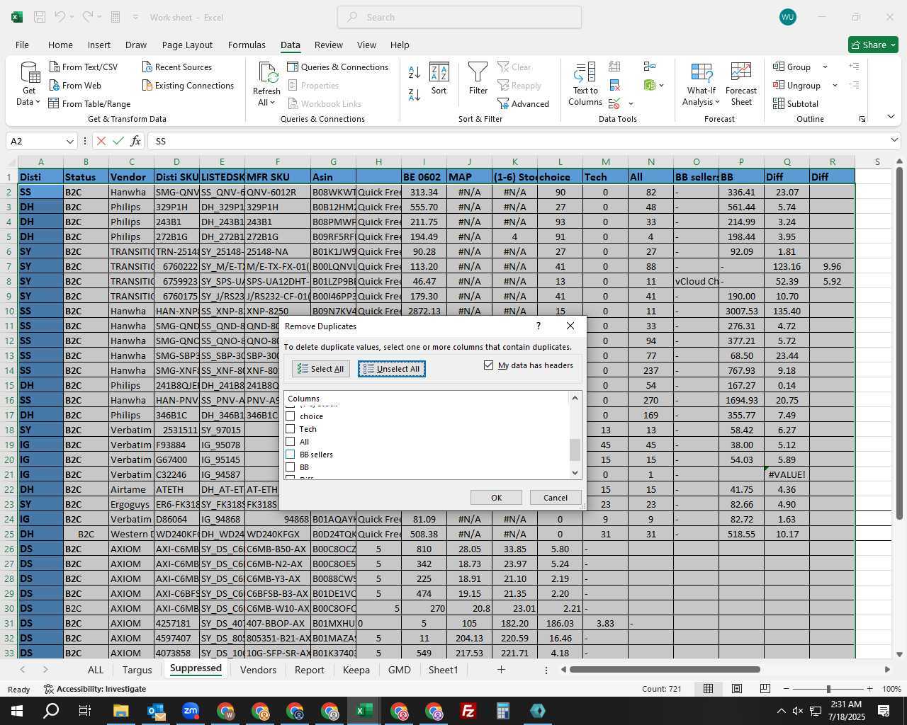Toggle the Filter funnel in the ribbon
907x725 pixels.
[x=478, y=79]
